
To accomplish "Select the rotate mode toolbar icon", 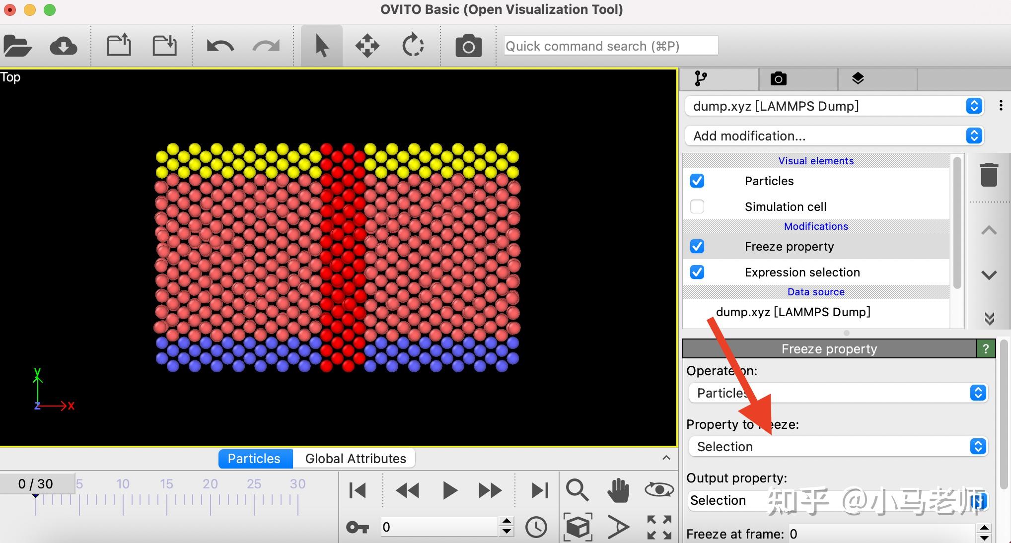I will pos(413,46).
